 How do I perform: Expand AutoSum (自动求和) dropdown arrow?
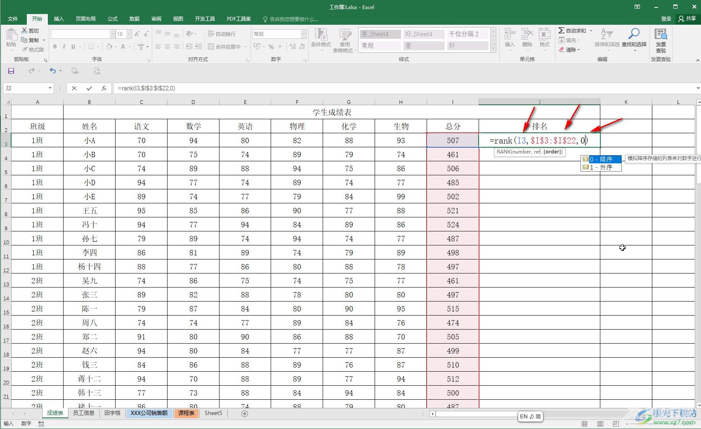pos(591,31)
